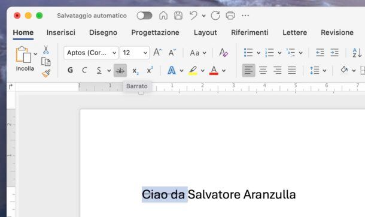Viewport: 365px width, 217px height.
Task: Open the Home icon in title bar
Action: [163, 16]
